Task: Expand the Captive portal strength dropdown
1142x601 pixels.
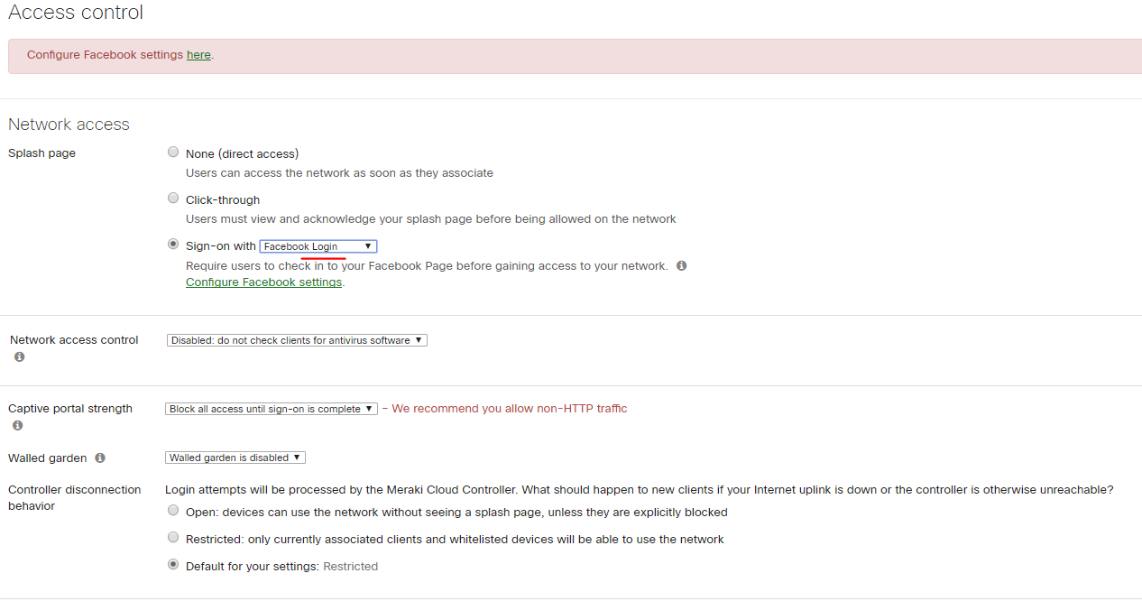Action: 272,409
